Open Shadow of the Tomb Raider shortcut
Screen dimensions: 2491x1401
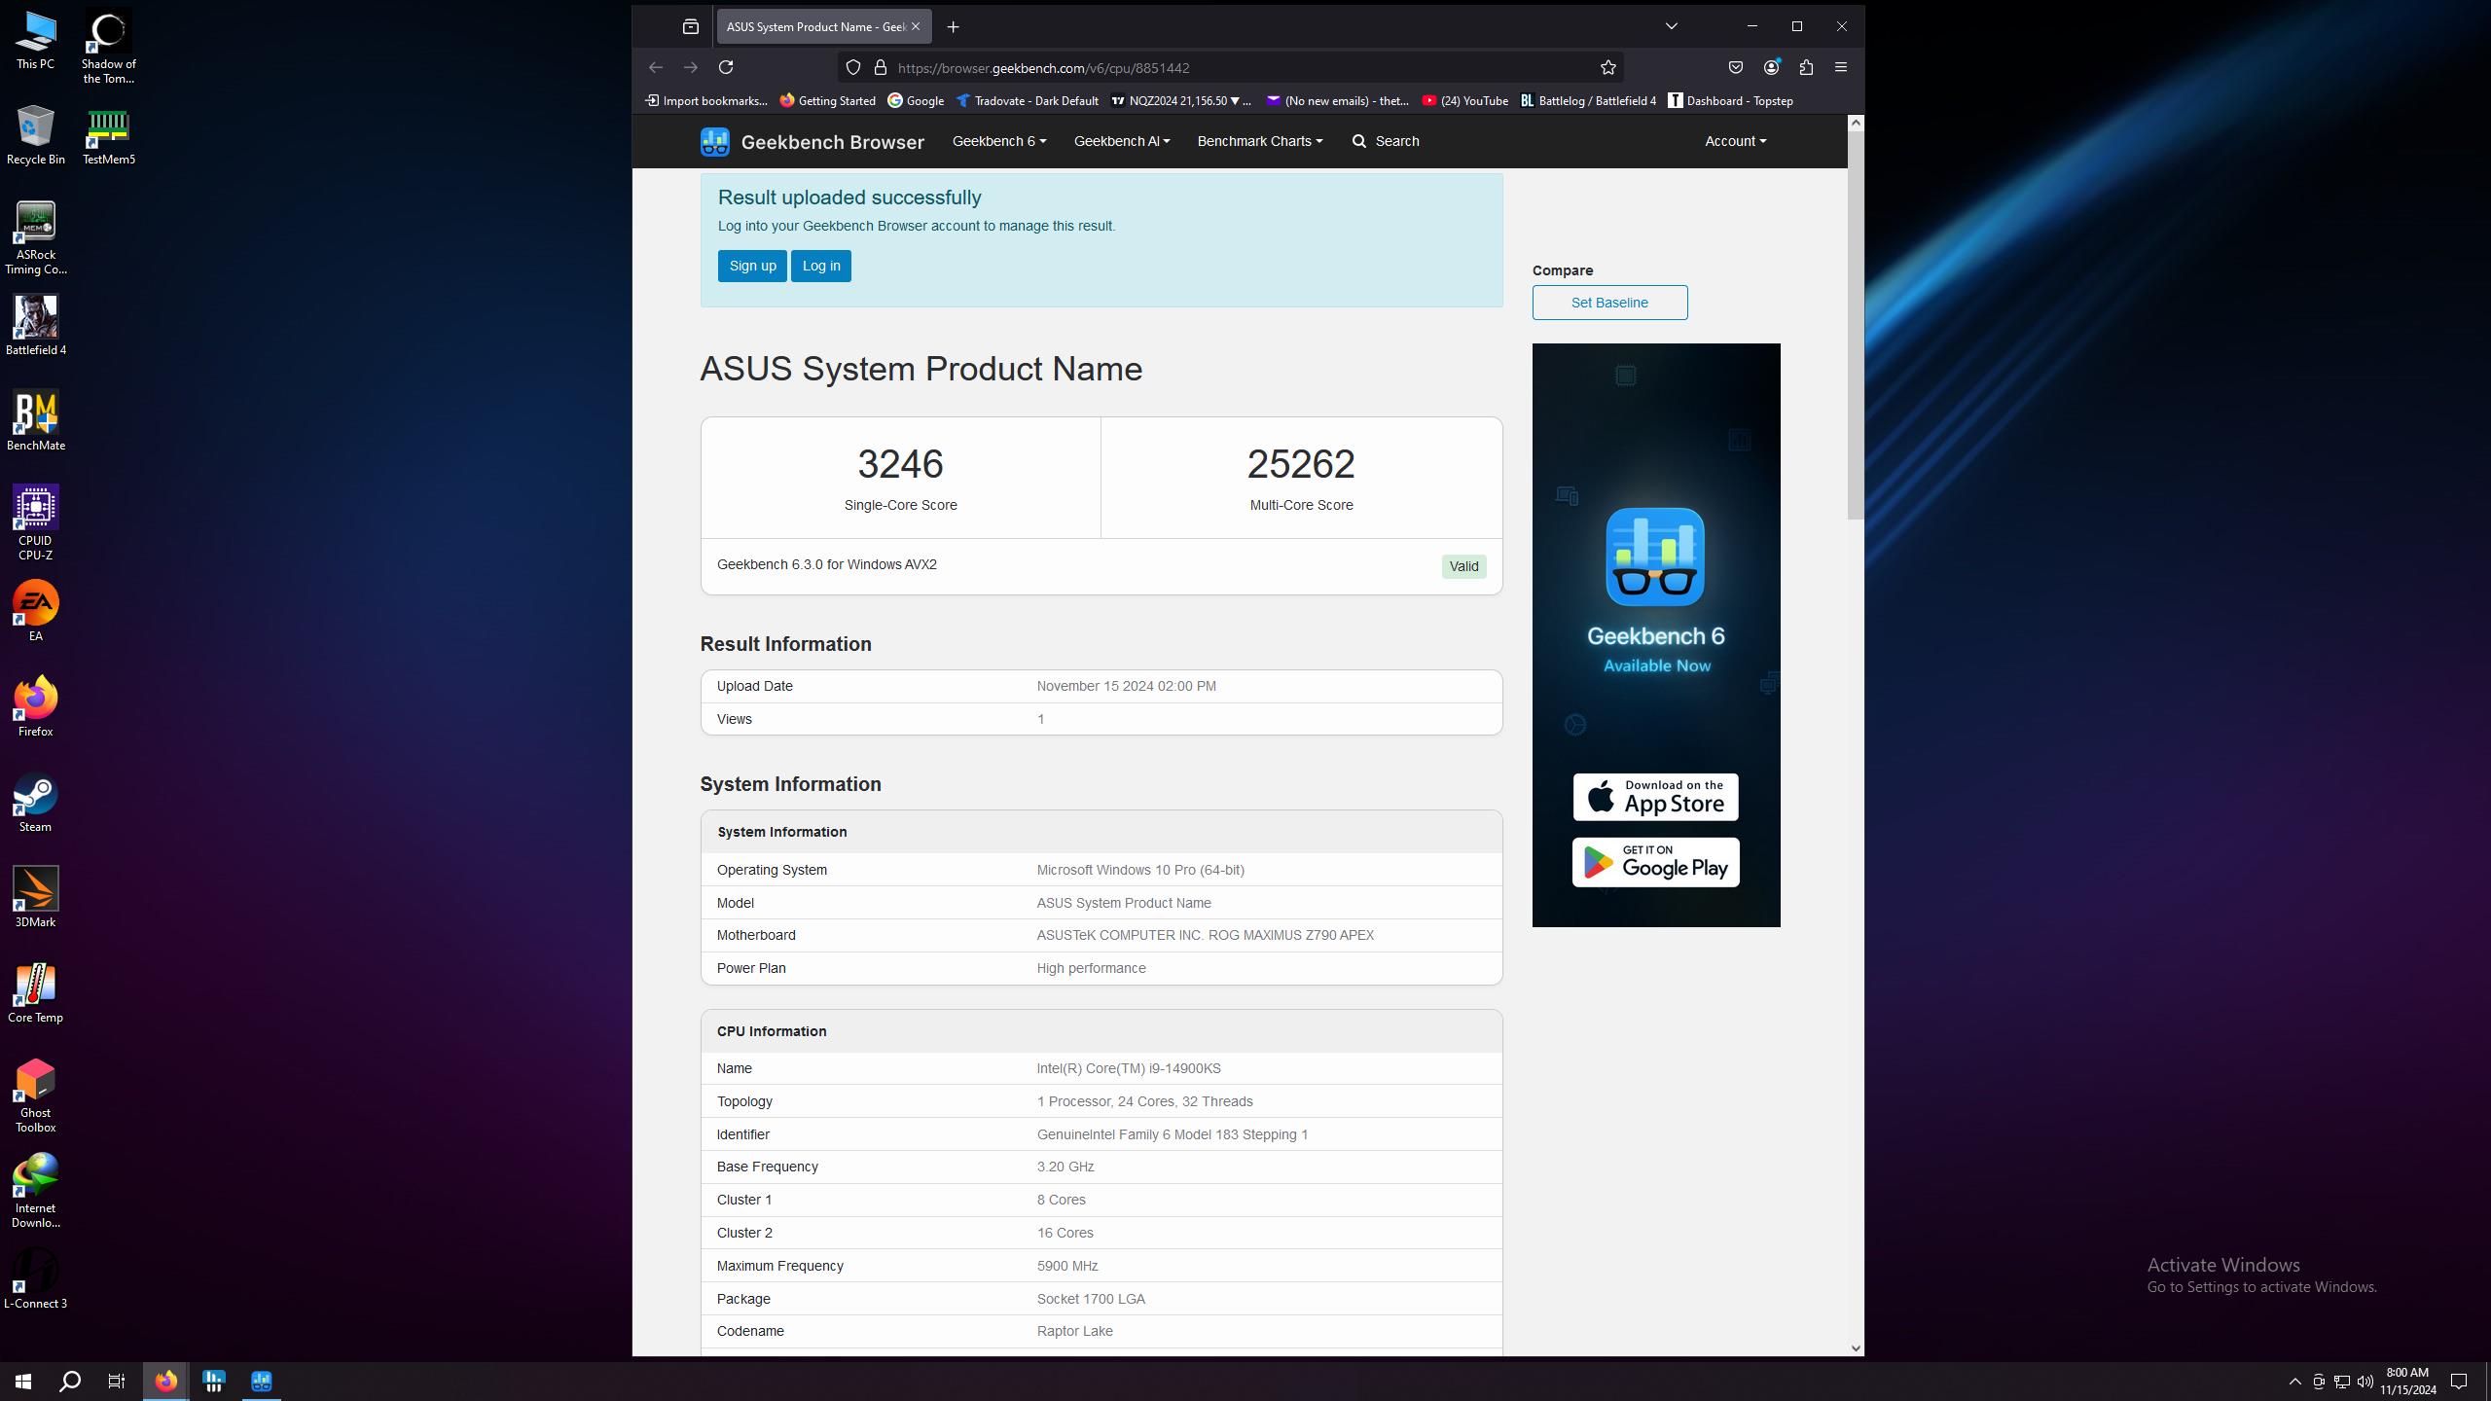click(108, 47)
